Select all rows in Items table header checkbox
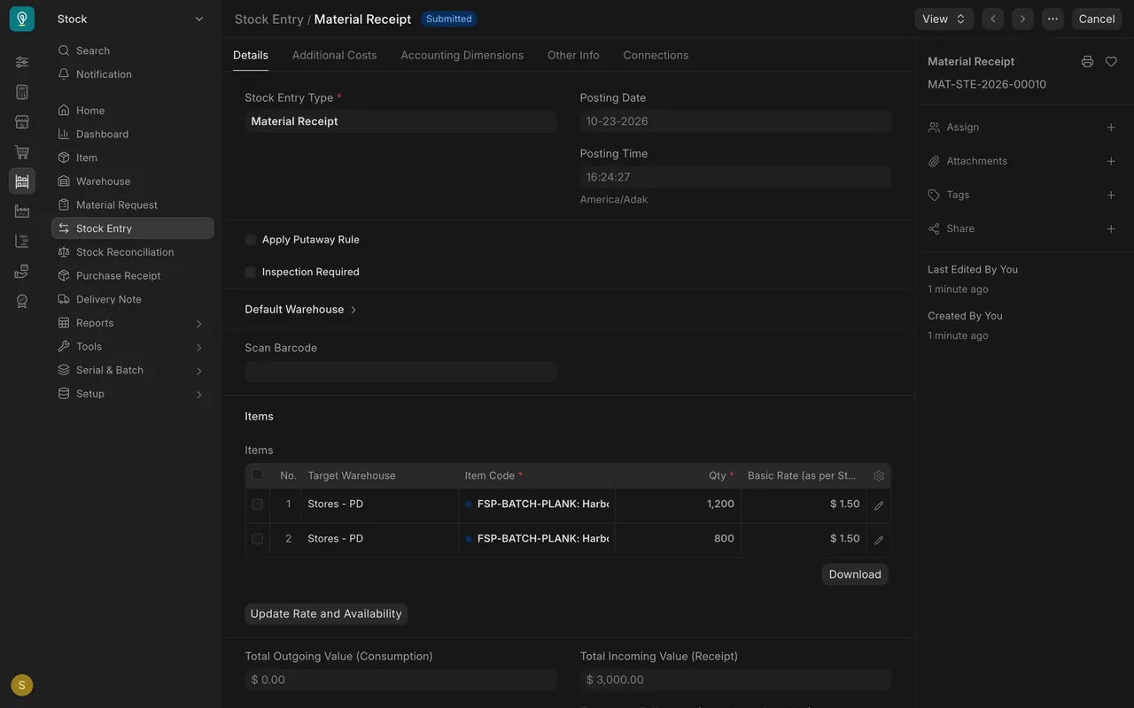 click(258, 474)
